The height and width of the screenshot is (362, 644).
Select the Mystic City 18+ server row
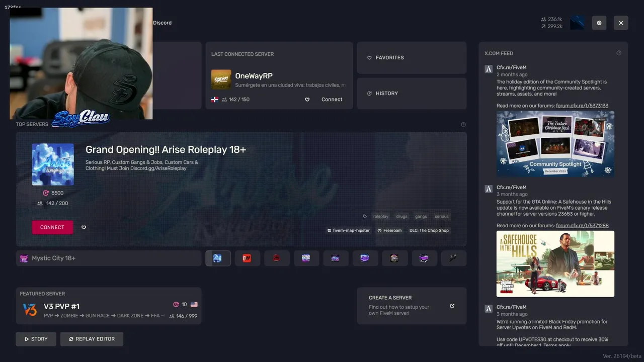pyautogui.click(x=109, y=258)
